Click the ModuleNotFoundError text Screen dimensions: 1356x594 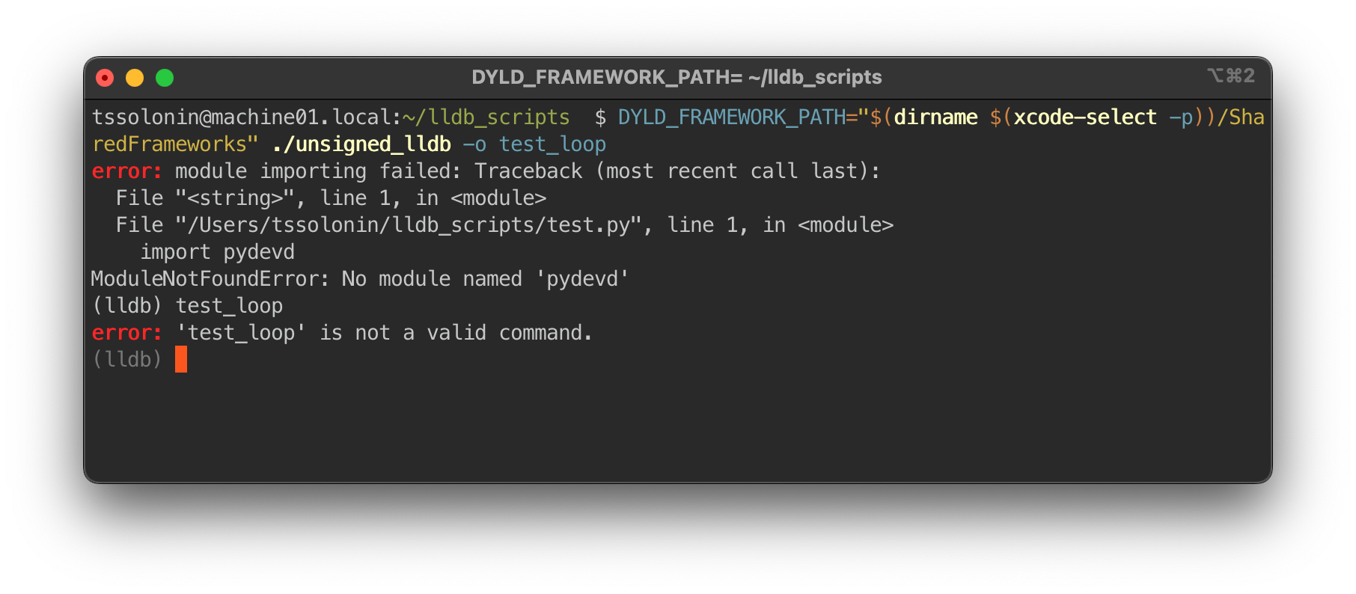[209, 279]
